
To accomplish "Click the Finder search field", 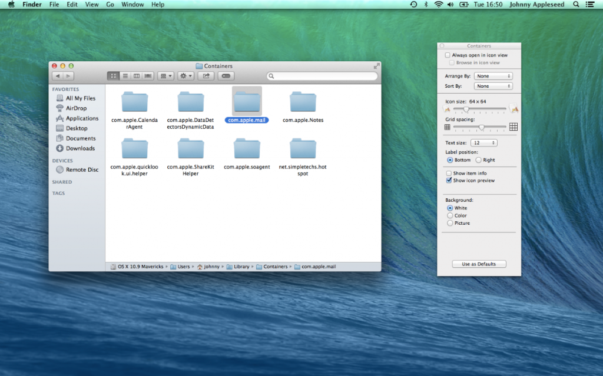I will 322,76.
